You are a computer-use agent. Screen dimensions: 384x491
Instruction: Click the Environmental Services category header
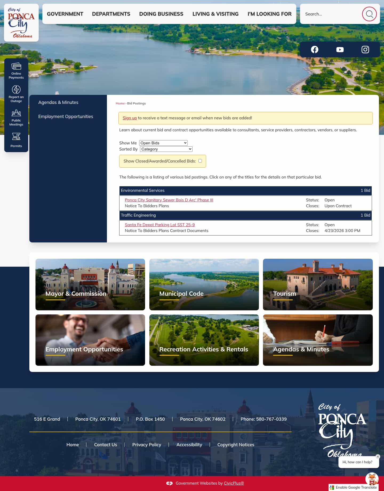pos(245,190)
